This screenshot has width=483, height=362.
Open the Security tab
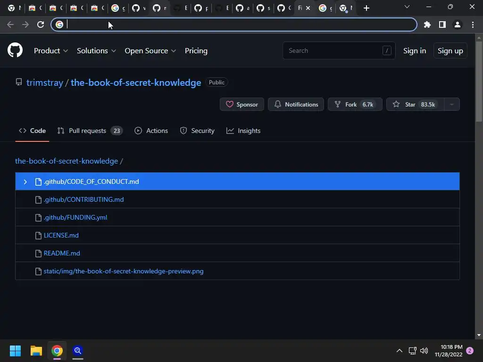click(197, 131)
